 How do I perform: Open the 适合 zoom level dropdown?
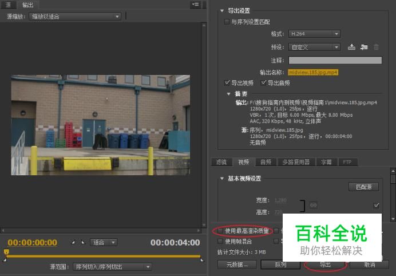tap(104, 242)
